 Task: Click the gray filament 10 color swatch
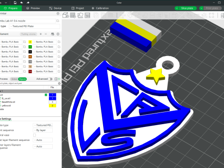[30, 62]
